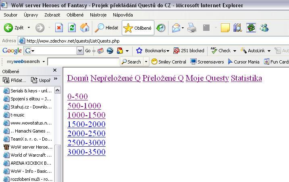Open the colored blocks toolbar icon dropdown
289x182 pixels.
(x=127, y=51)
